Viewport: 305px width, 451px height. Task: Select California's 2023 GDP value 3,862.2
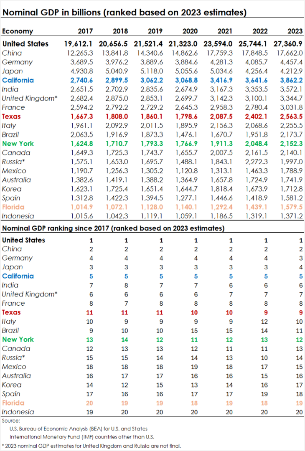pyautogui.click(x=291, y=80)
